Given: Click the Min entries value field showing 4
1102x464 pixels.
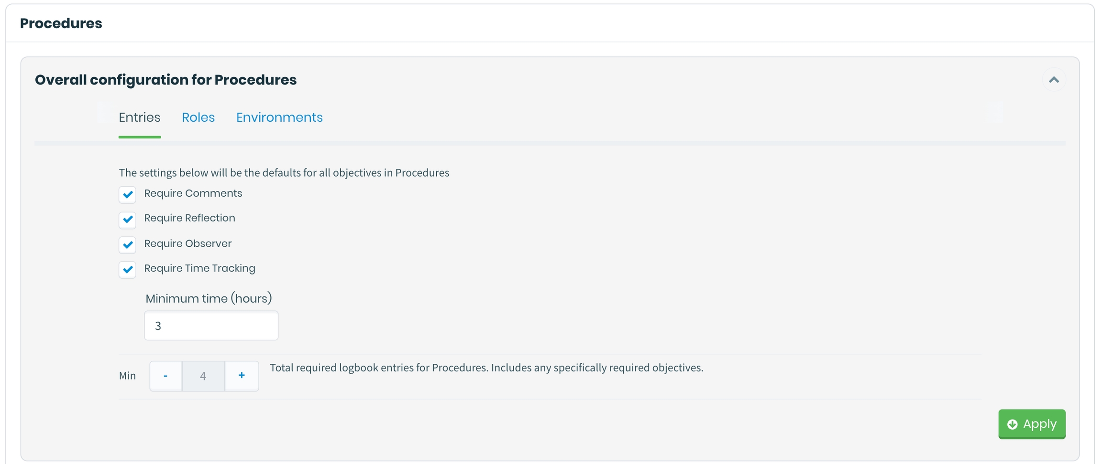Looking at the screenshot, I should [x=203, y=376].
